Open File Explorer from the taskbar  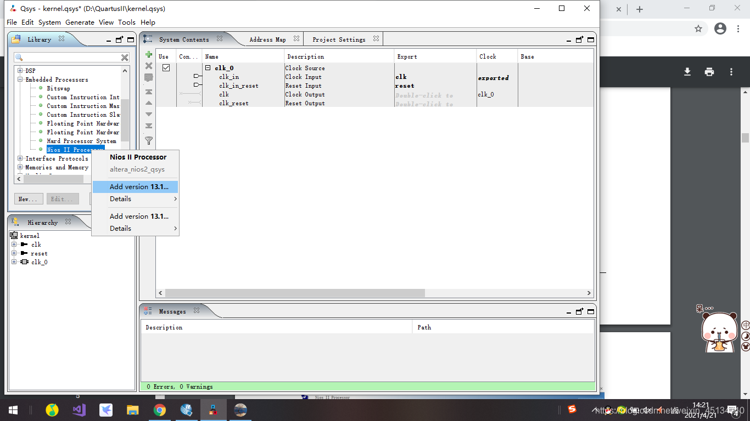click(133, 410)
